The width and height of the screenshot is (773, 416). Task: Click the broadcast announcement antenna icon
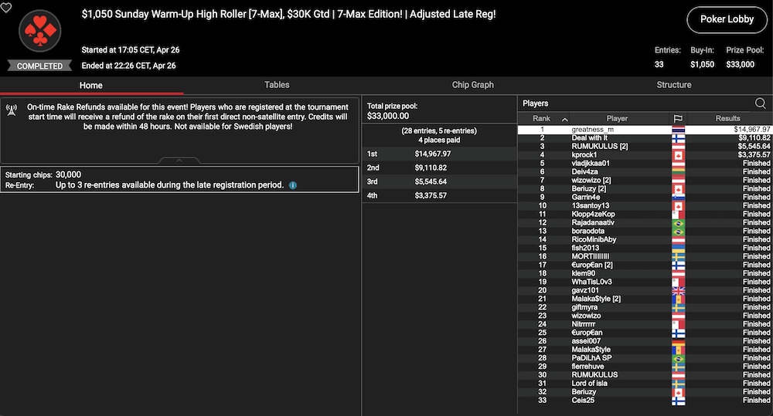[12, 110]
